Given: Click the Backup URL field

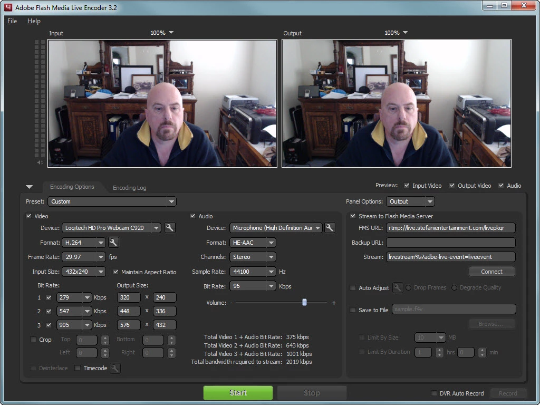Looking at the screenshot, I should (x=451, y=243).
